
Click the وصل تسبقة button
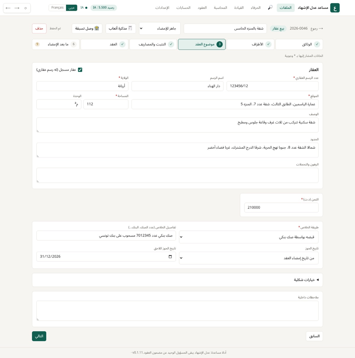point(87,29)
